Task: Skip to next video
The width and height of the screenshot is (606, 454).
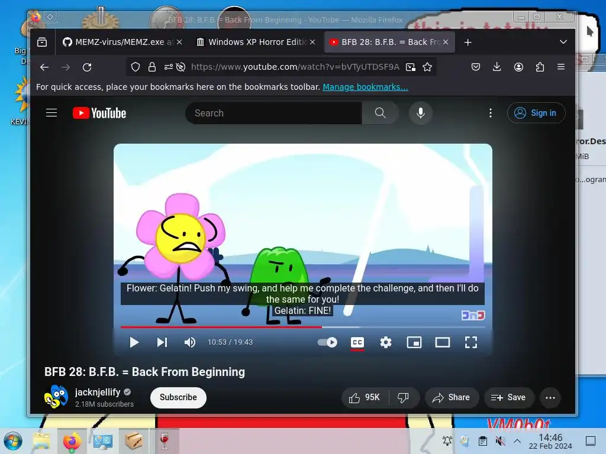Action: [x=162, y=342]
